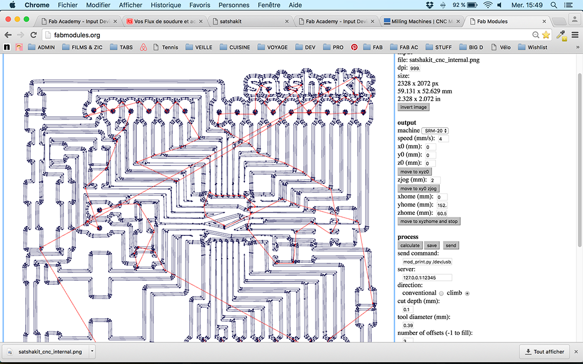Click the extension icon beside the star
This screenshot has width=583, height=364.
tap(562, 35)
